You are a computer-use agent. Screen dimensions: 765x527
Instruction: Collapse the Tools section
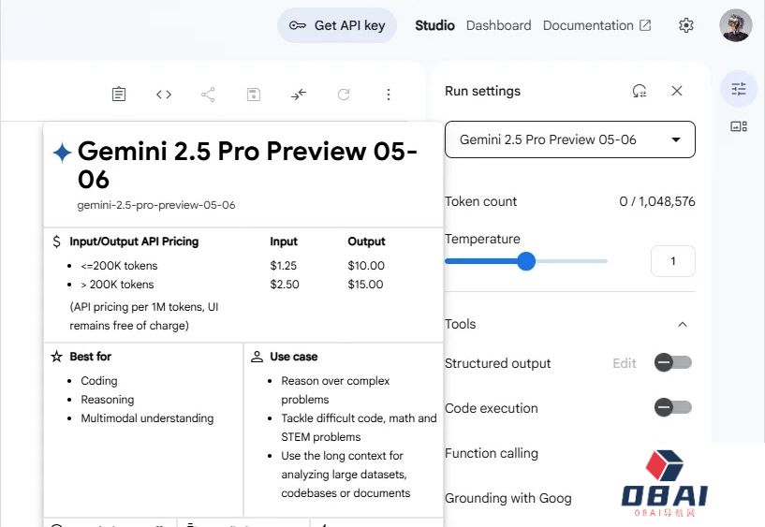pos(683,324)
